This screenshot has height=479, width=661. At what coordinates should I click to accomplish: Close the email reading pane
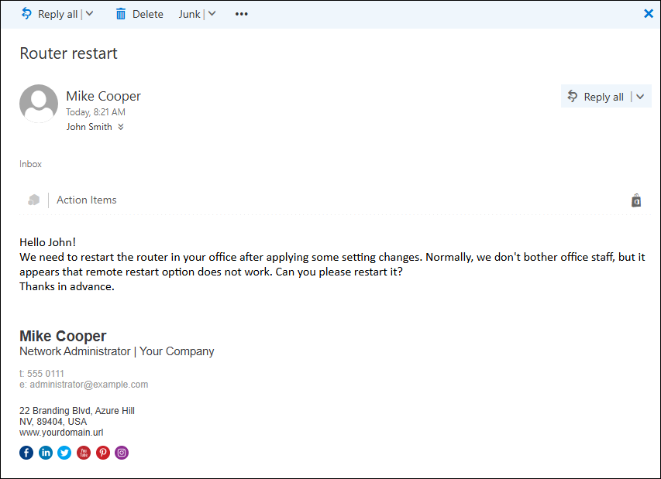pos(649,13)
